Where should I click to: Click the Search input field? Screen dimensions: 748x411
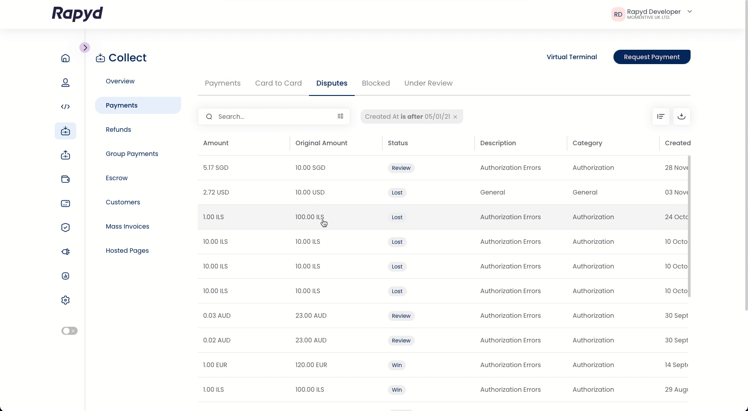[x=274, y=117]
